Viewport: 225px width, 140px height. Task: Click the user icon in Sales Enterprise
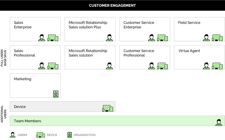(42, 38)
